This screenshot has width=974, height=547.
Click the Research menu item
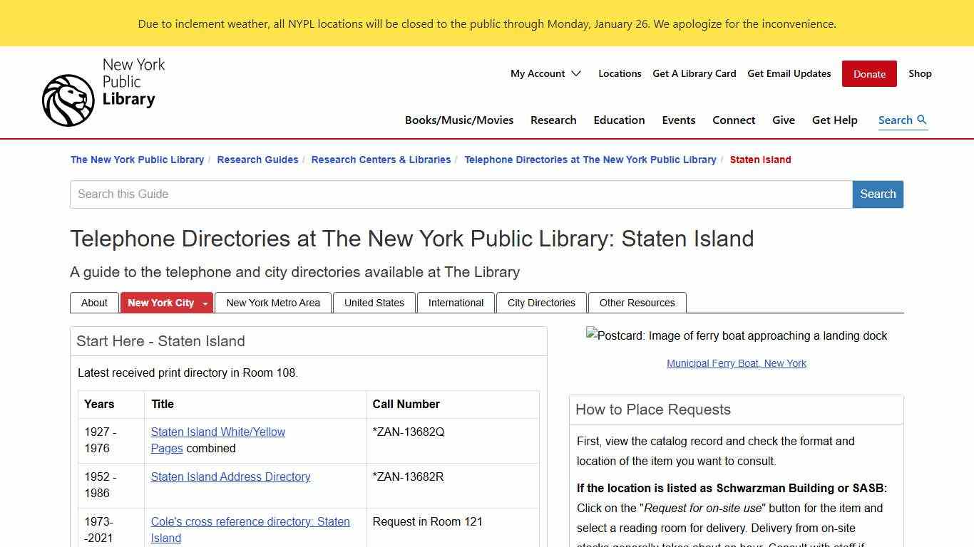[553, 120]
